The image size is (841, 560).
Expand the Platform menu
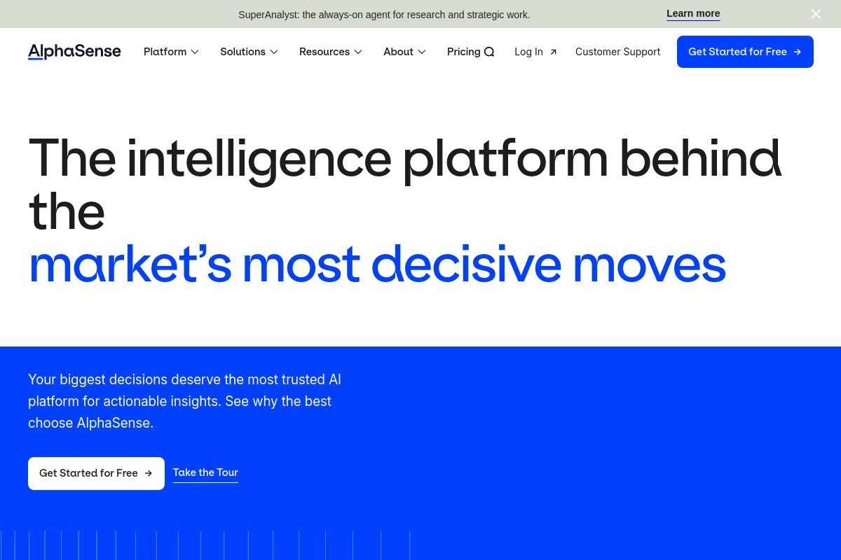171,52
